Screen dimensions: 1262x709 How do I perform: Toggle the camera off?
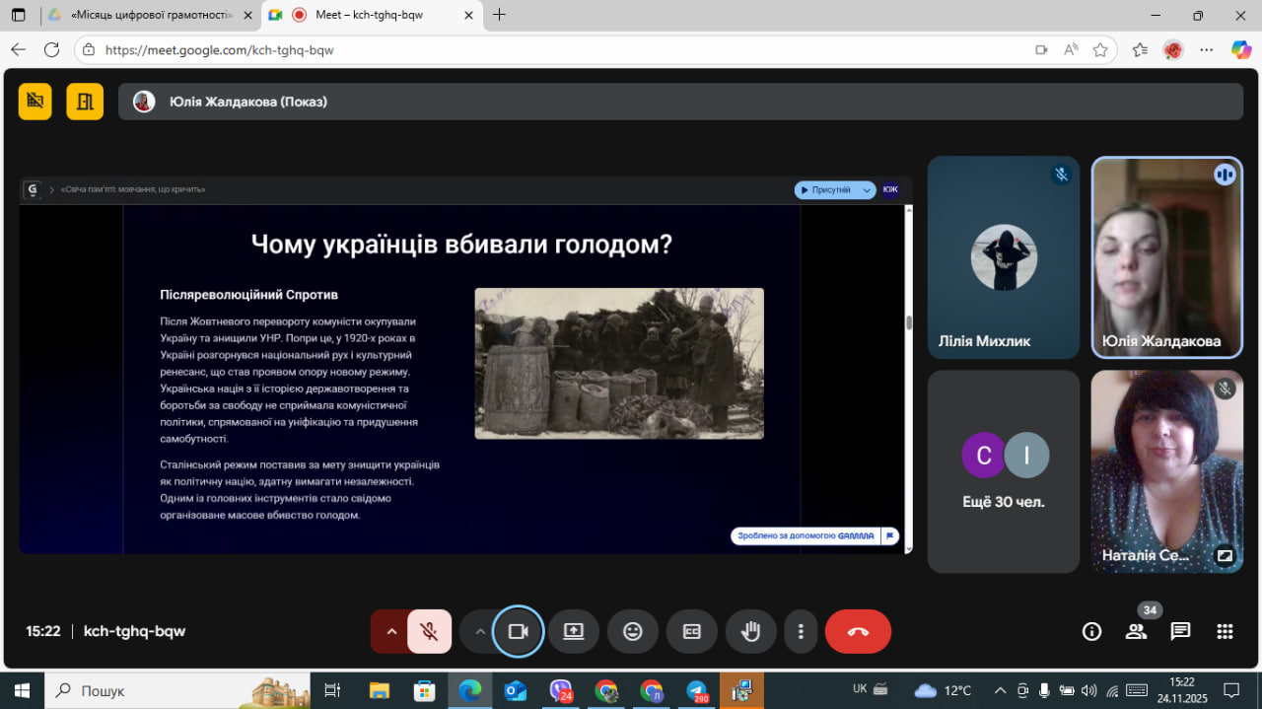518,632
